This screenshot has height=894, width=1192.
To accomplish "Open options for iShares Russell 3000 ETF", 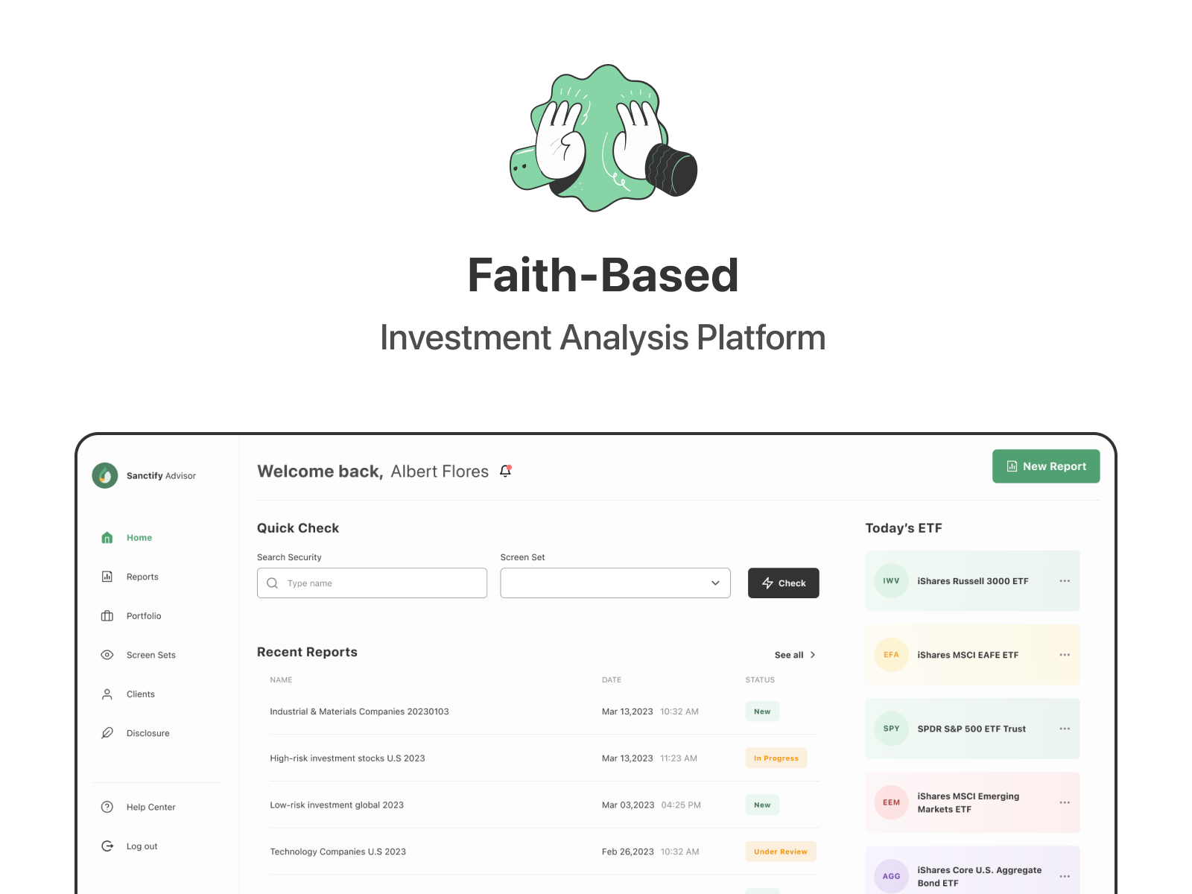I will pos(1064,581).
